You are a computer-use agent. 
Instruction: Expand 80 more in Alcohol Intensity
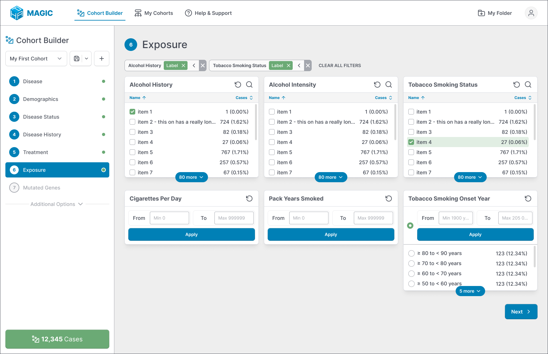click(x=331, y=177)
